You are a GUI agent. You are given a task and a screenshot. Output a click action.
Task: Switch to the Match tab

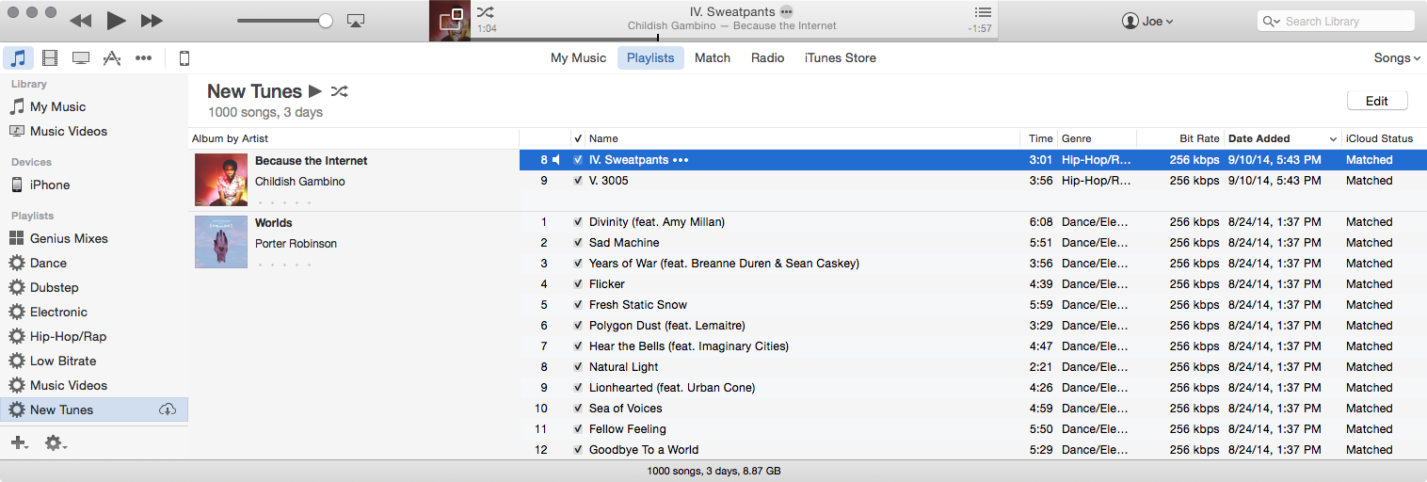click(713, 57)
